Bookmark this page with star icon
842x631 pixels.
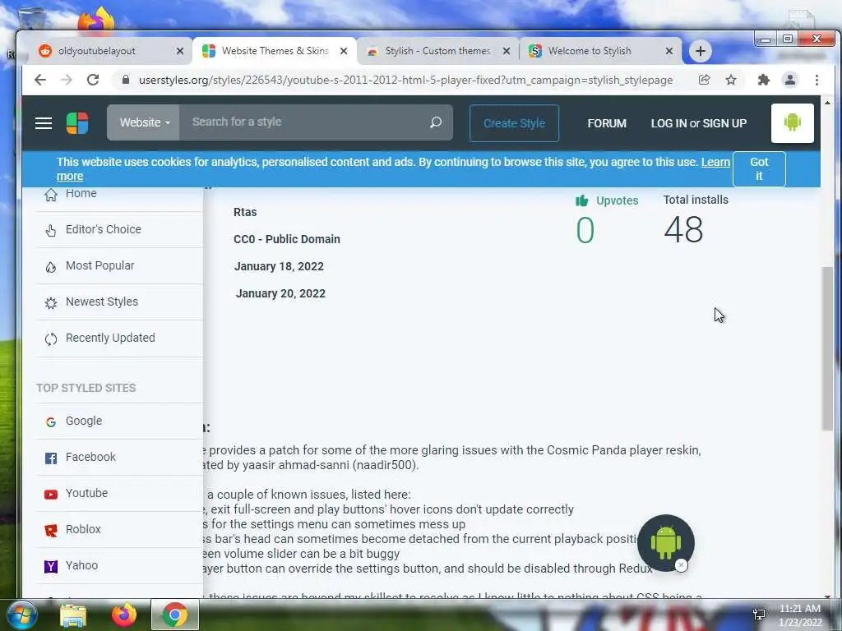pos(731,80)
